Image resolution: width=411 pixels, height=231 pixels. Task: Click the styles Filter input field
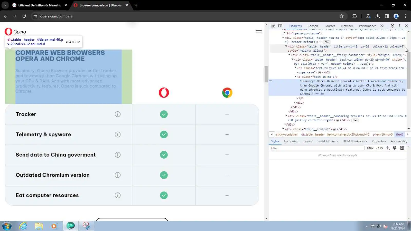pyautogui.click(x=317, y=148)
